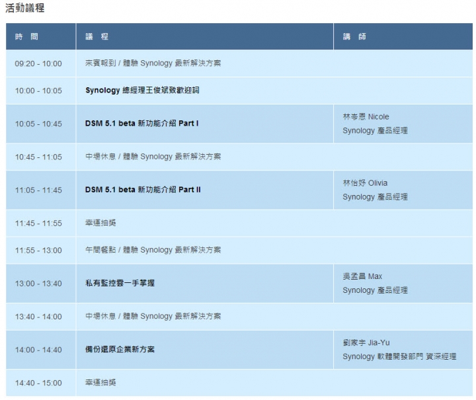Select the 私有監控雲一手掌握 session
The height and width of the screenshot is (400, 476).
(120, 283)
